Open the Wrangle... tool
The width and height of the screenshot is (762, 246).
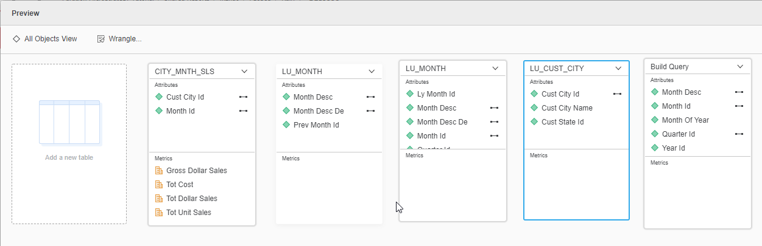coord(119,39)
